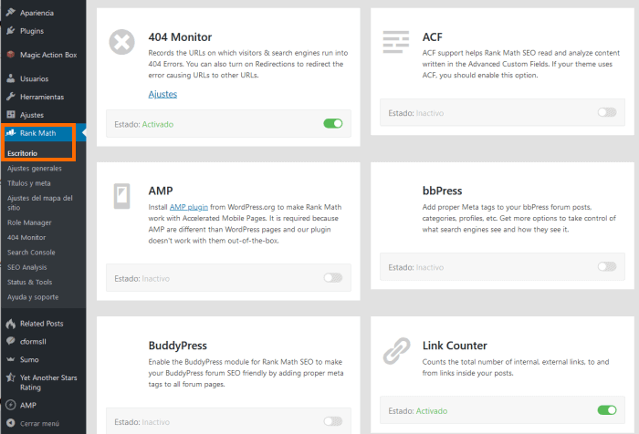Click the Plugins plug icon in sidebar
The width and height of the screenshot is (639, 434).
(11, 31)
